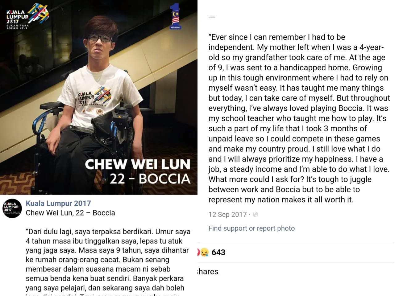
Task: Click the triple dash separator above the quote
Action: 212,17
